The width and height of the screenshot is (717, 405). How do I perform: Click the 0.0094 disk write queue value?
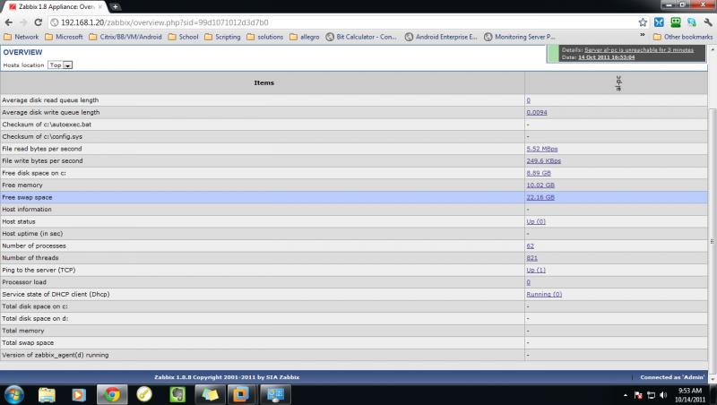click(x=536, y=112)
